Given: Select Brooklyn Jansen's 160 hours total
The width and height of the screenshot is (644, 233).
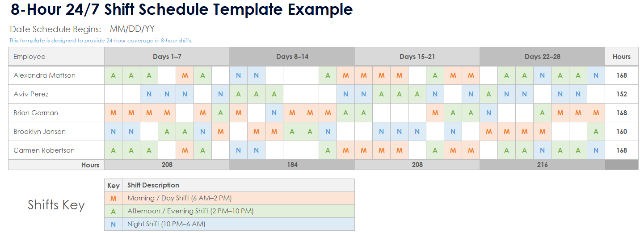Looking at the screenshot, I should pos(621,132).
